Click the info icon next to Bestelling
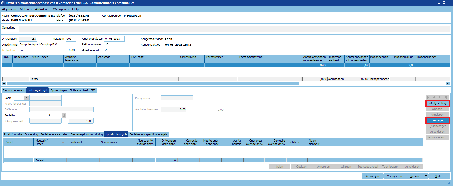This screenshot has width=453, height=186. (64, 115)
